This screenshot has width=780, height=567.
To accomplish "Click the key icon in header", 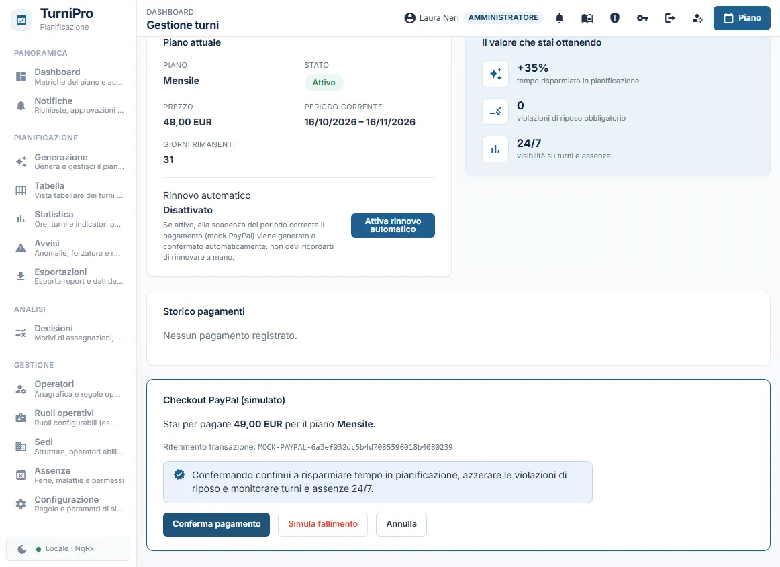I will pos(642,18).
